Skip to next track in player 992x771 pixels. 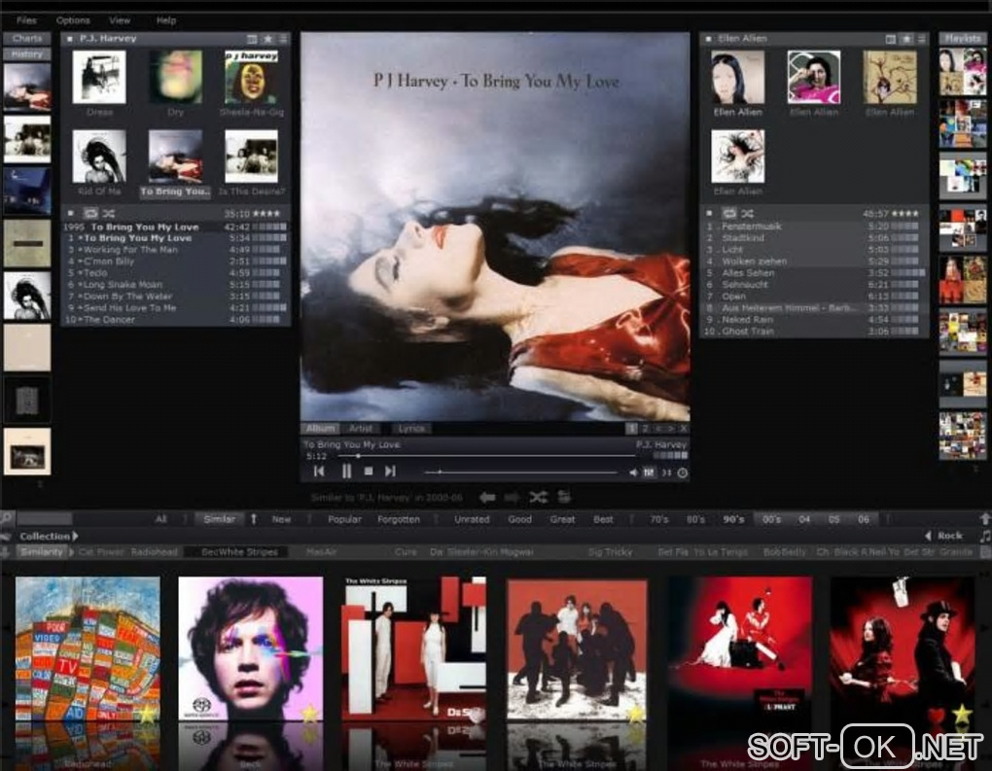[390, 472]
